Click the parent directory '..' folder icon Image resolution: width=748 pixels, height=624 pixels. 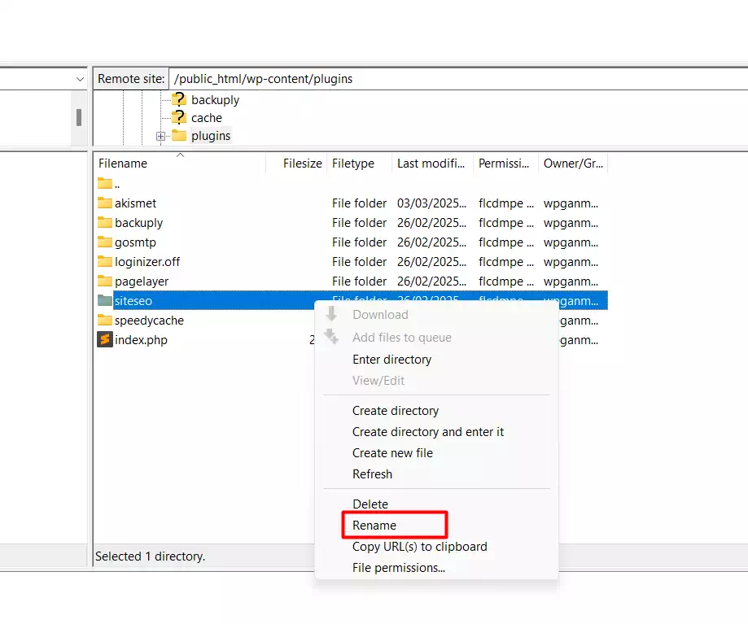tap(104, 184)
